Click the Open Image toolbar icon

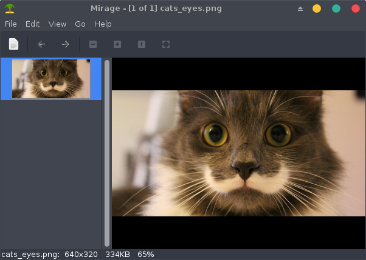(13, 44)
